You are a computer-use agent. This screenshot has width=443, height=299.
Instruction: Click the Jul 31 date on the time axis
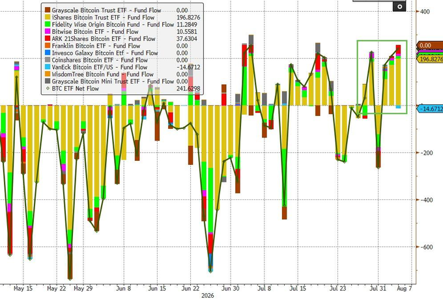point(378,289)
